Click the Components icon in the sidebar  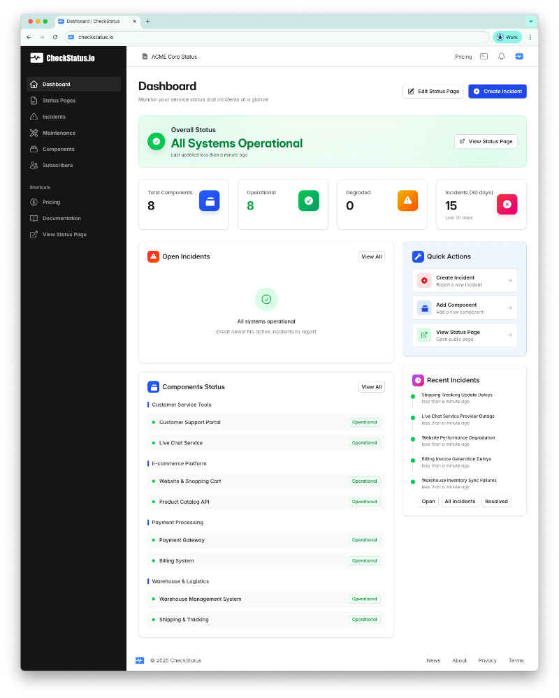point(33,149)
